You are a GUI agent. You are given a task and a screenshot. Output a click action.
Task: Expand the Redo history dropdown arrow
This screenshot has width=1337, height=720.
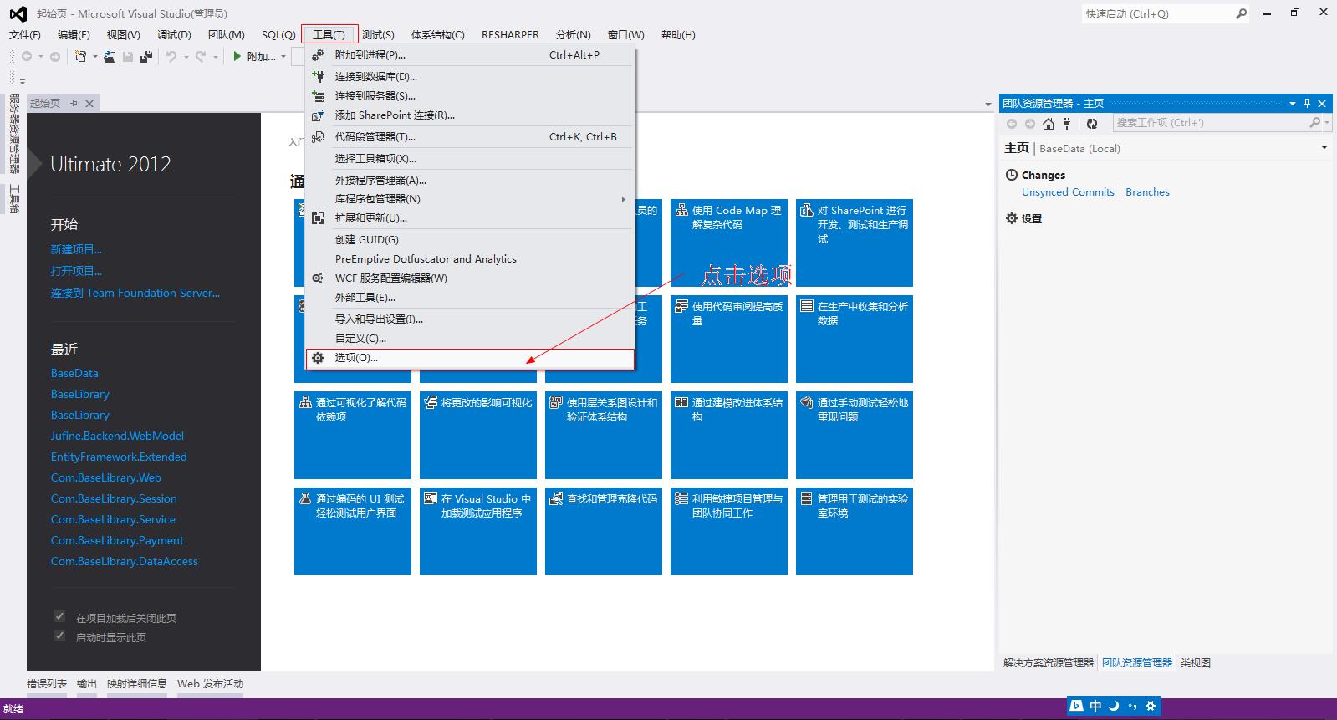(215, 57)
